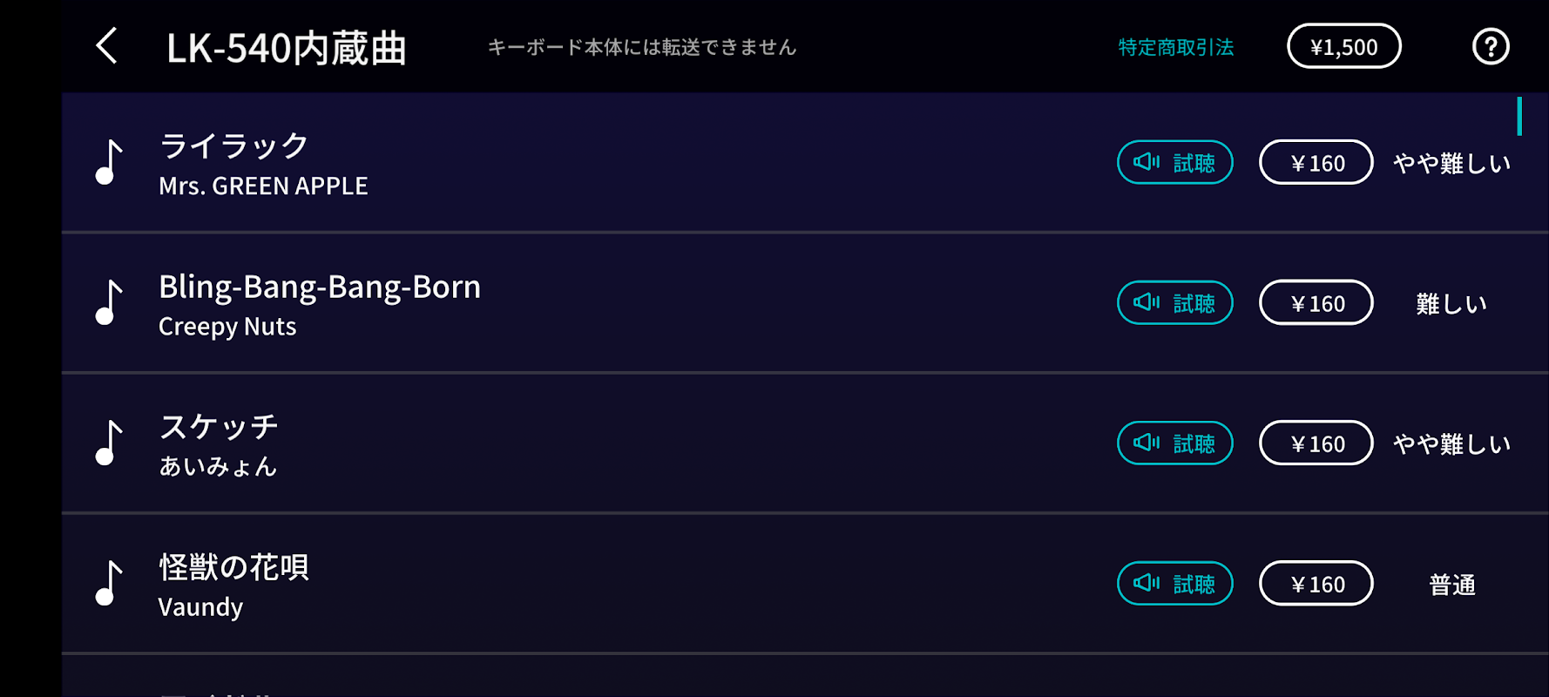Click music note icon beside スケッチ
Screen dimensions: 1549x697
coord(109,443)
